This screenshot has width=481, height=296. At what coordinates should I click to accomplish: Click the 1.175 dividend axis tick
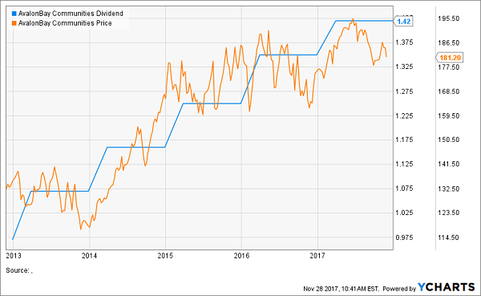pos(404,140)
